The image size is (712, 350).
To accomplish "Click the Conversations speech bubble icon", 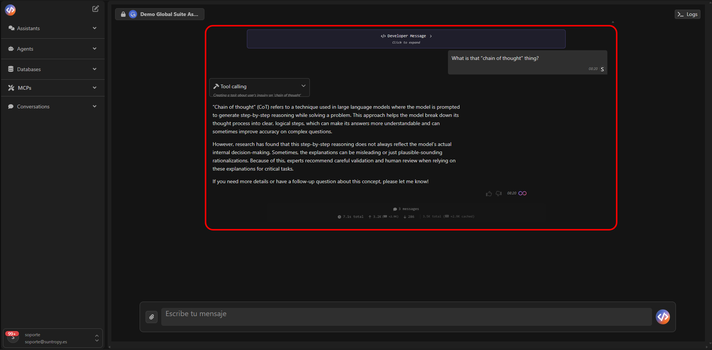I will pyautogui.click(x=11, y=106).
